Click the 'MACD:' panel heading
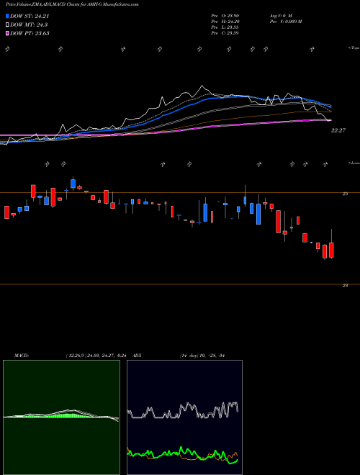 tap(22, 356)
